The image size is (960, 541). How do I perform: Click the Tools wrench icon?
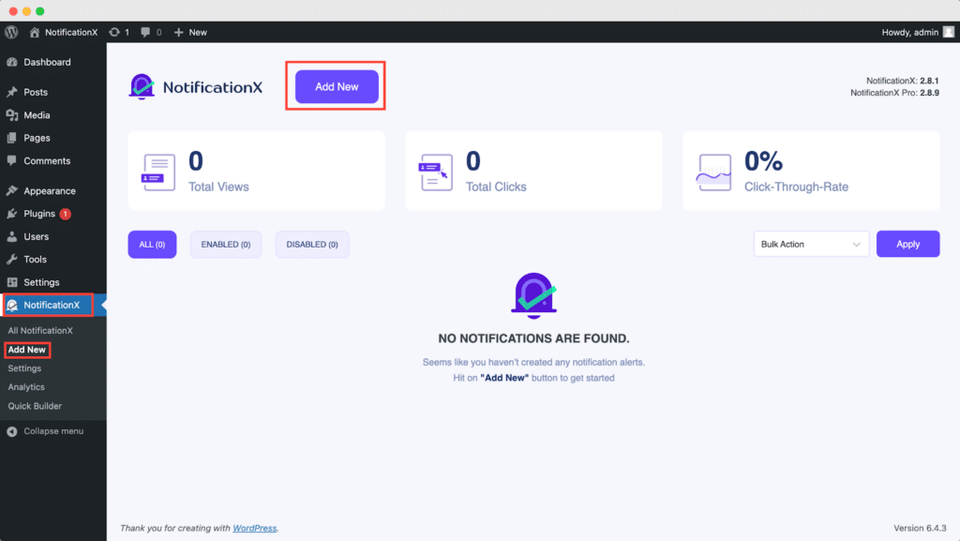point(11,259)
